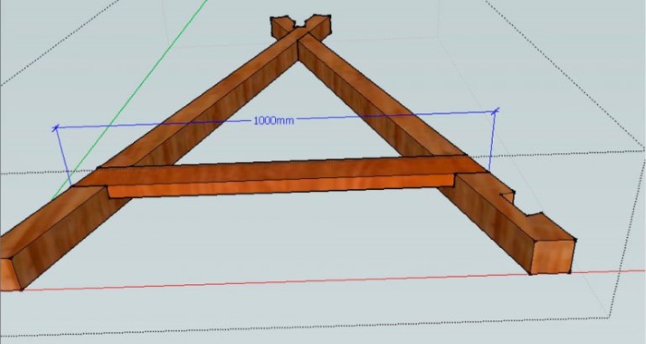Image resolution: width=646 pixels, height=344 pixels.
Task: Select the 1000mm dimension text
Action: (273, 121)
